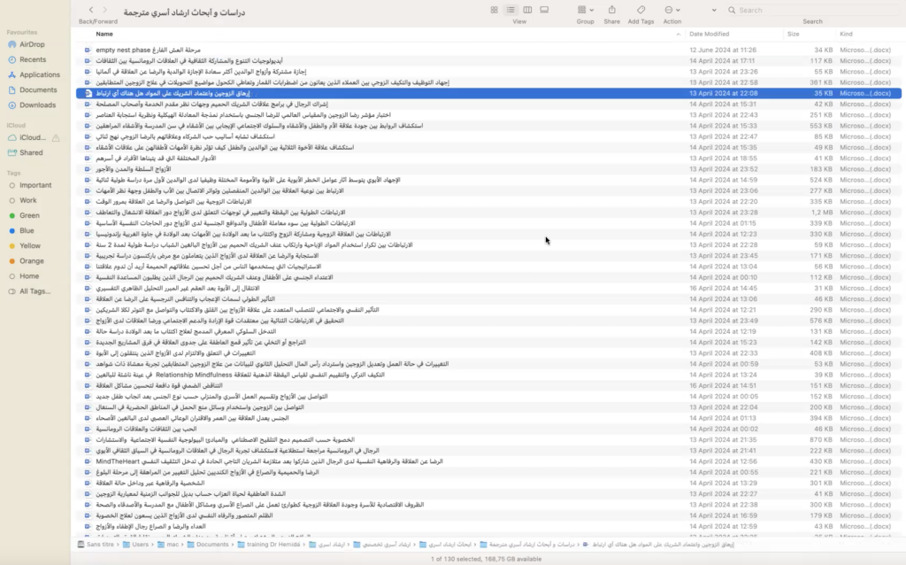Filter by the Green tag
The height and width of the screenshot is (565, 906).
tap(29, 215)
